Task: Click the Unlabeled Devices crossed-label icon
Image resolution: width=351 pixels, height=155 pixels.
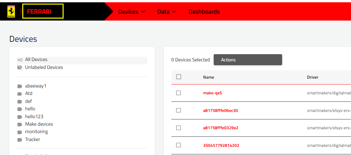Action: pos(20,68)
